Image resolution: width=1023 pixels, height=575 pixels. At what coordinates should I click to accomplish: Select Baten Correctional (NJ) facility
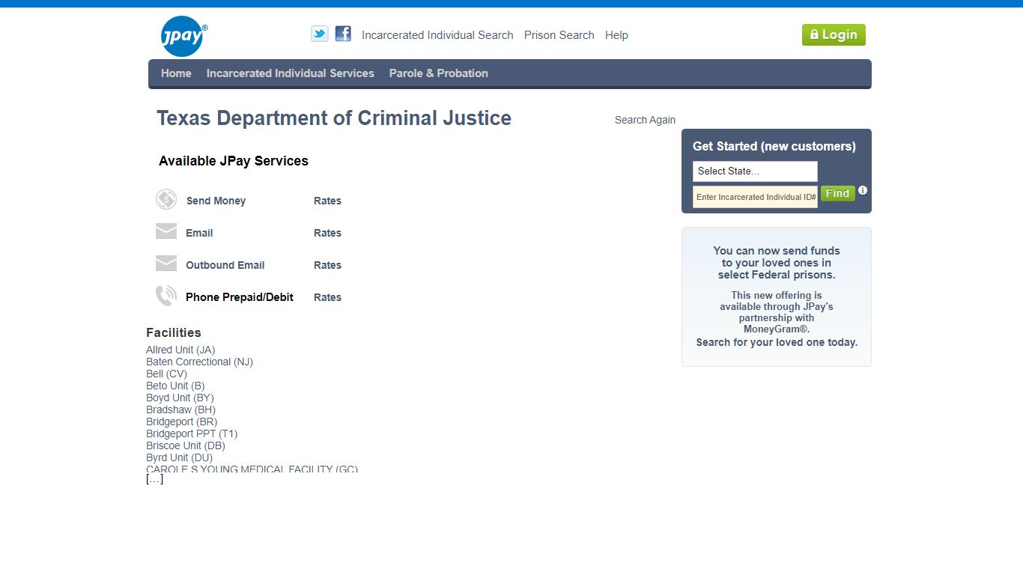[199, 362]
